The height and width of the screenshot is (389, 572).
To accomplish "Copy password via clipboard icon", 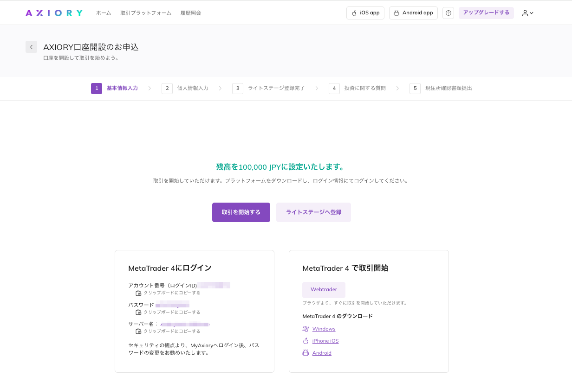I will click(138, 312).
